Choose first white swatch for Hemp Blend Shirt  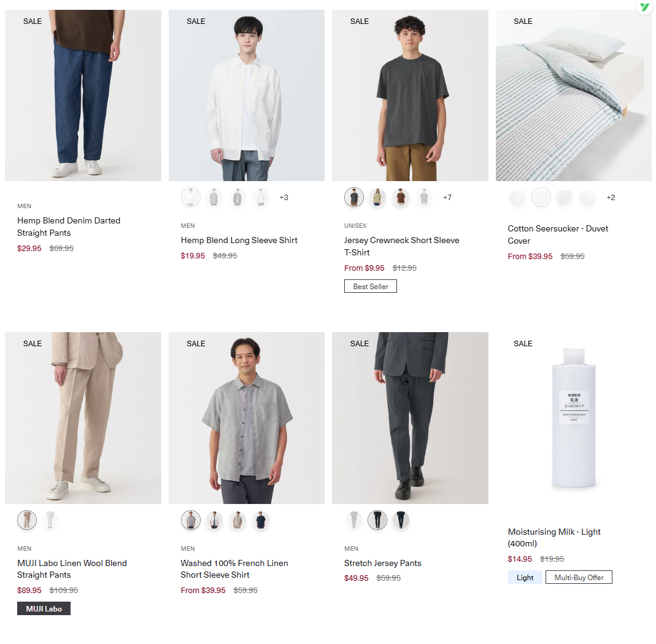191,197
